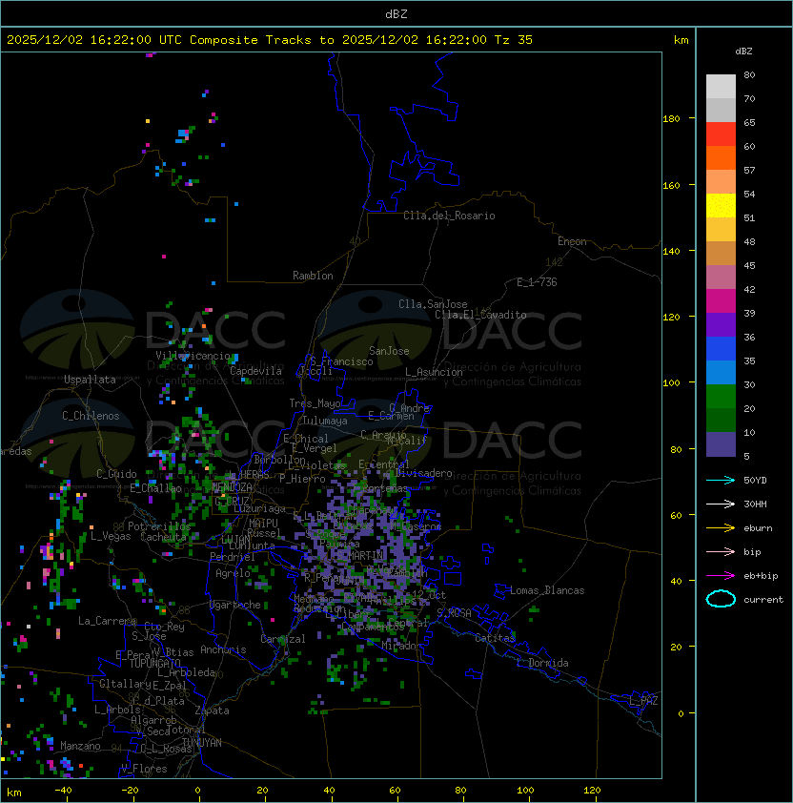Click the 'Clla.SanJose' map label

point(433,304)
